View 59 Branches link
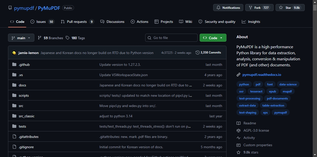317x157 pixels. click(x=50, y=38)
